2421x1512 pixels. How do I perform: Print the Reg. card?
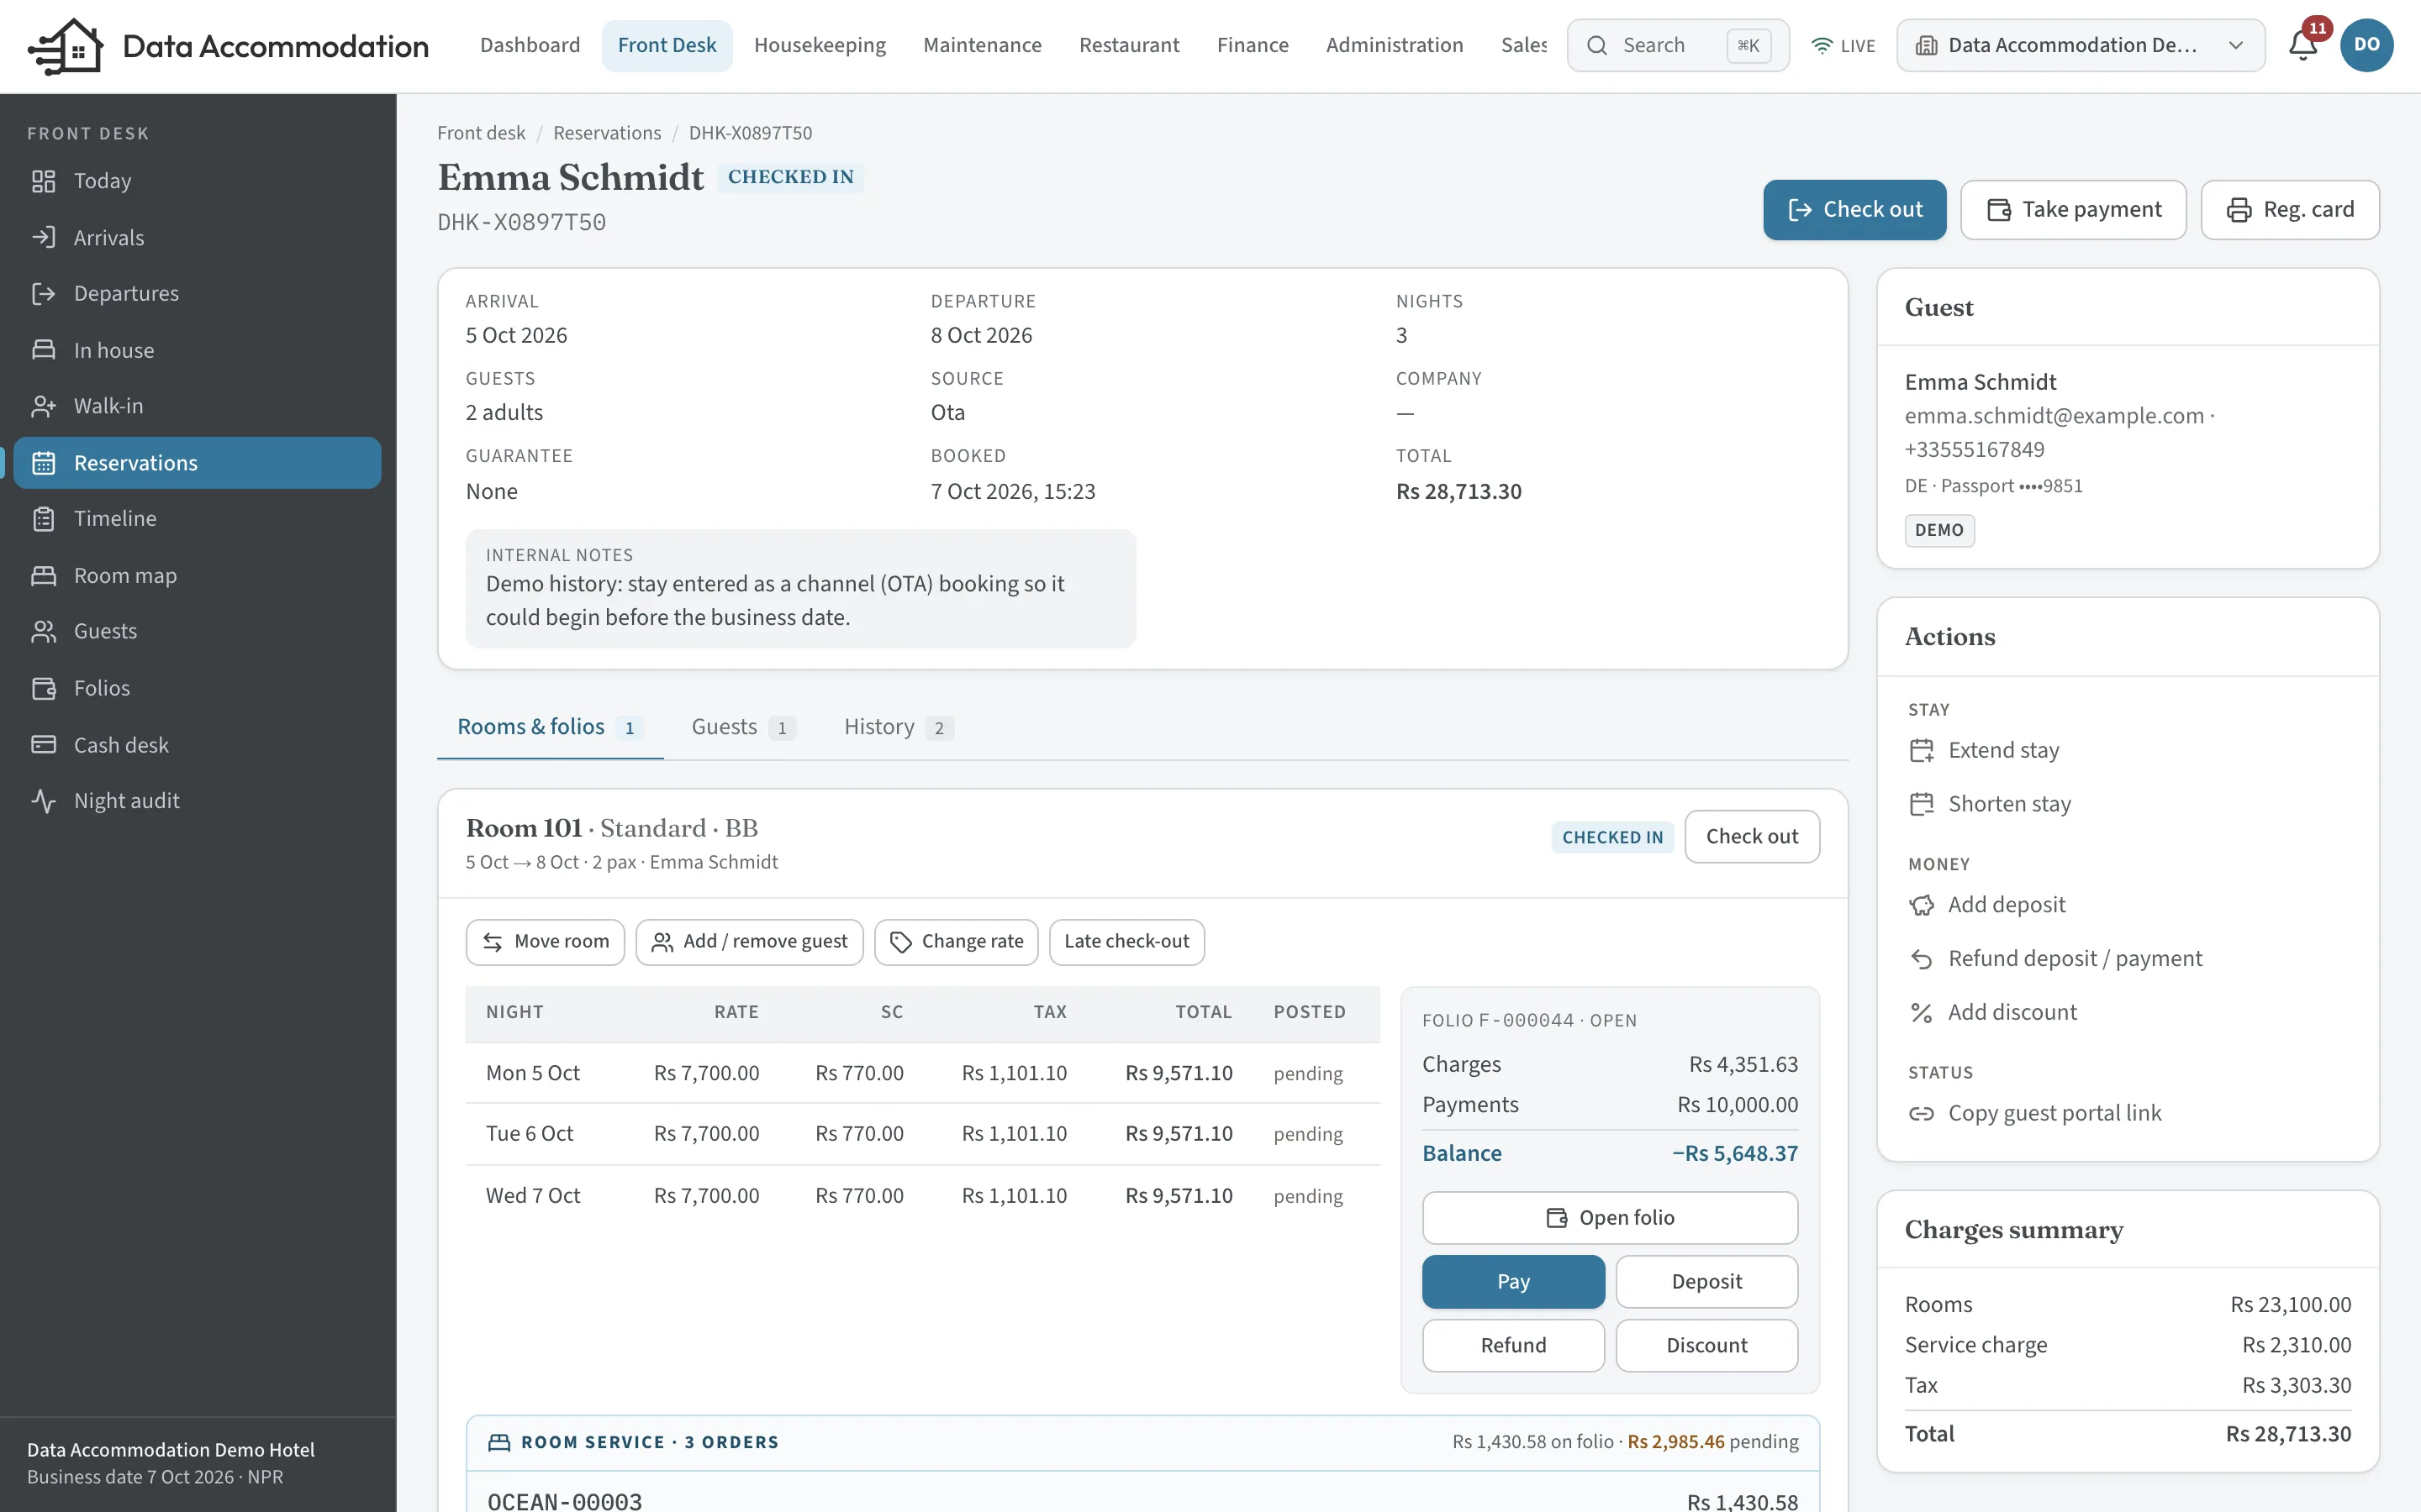click(x=2289, y=209)
